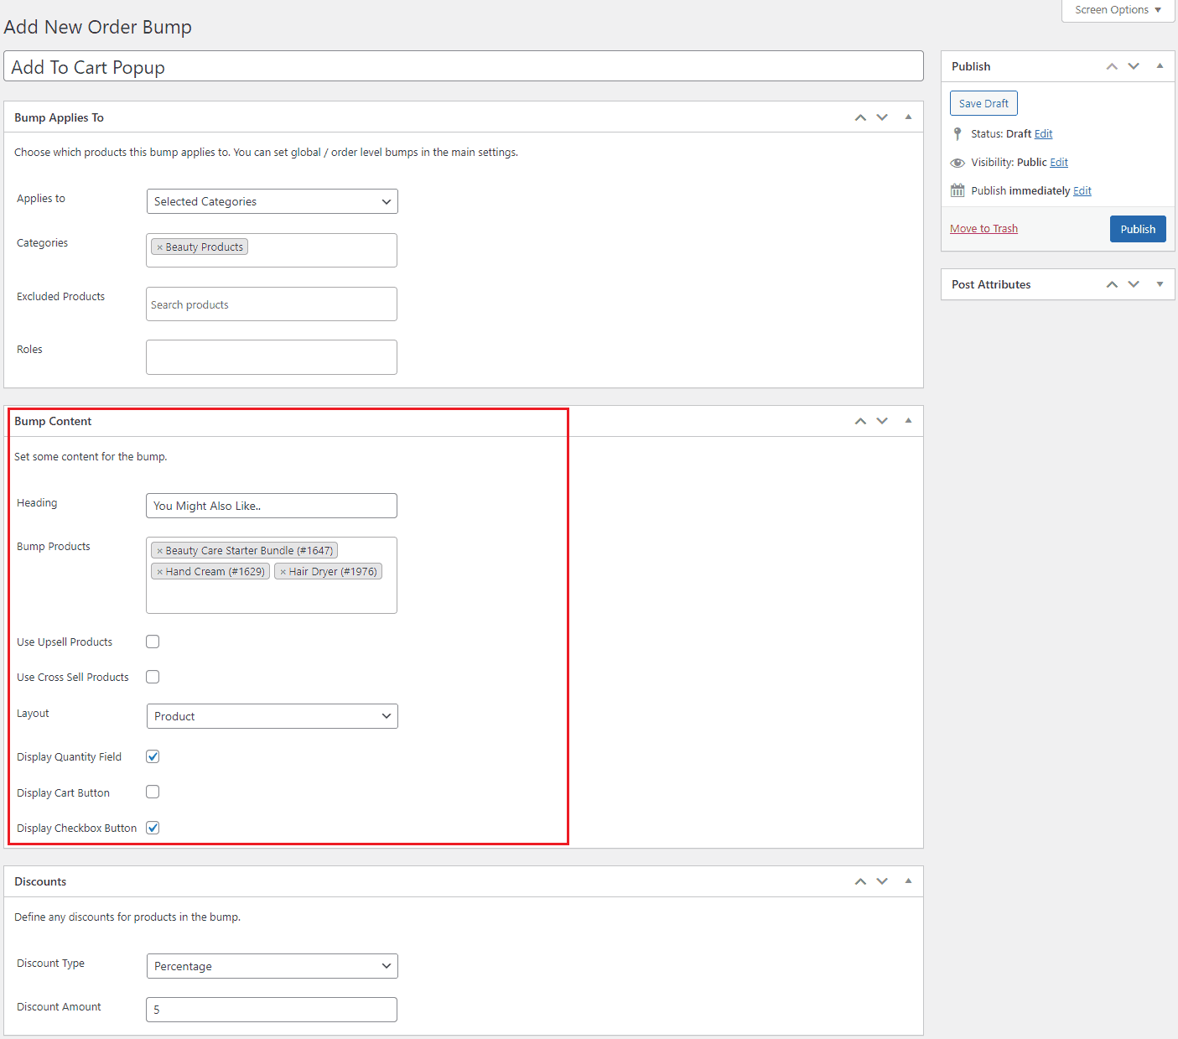Remove Beauty Care Starter Bundle product
This screenshot has width=1178, height=1039.
tap(159, 550)
